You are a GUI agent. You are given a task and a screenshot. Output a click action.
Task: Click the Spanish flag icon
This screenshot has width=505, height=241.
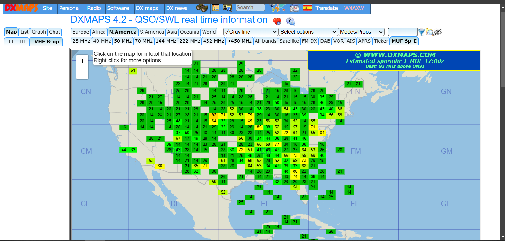pos(307,8)
